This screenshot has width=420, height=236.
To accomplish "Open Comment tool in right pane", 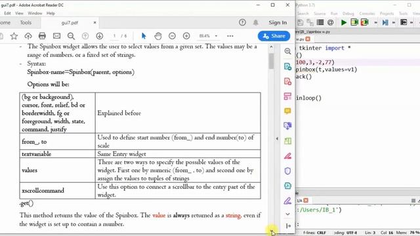I will coord(287,111).
